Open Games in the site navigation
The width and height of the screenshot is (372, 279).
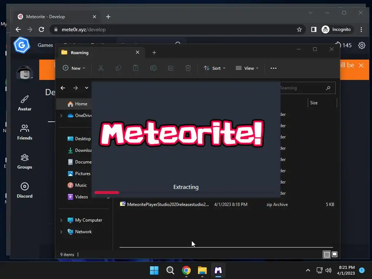pyautogui.click(x=45, y=45)
